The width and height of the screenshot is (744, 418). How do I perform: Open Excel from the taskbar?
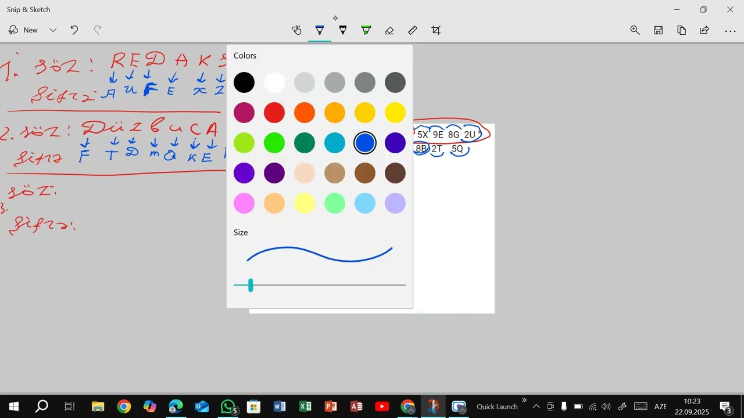[x=305, y=406]
